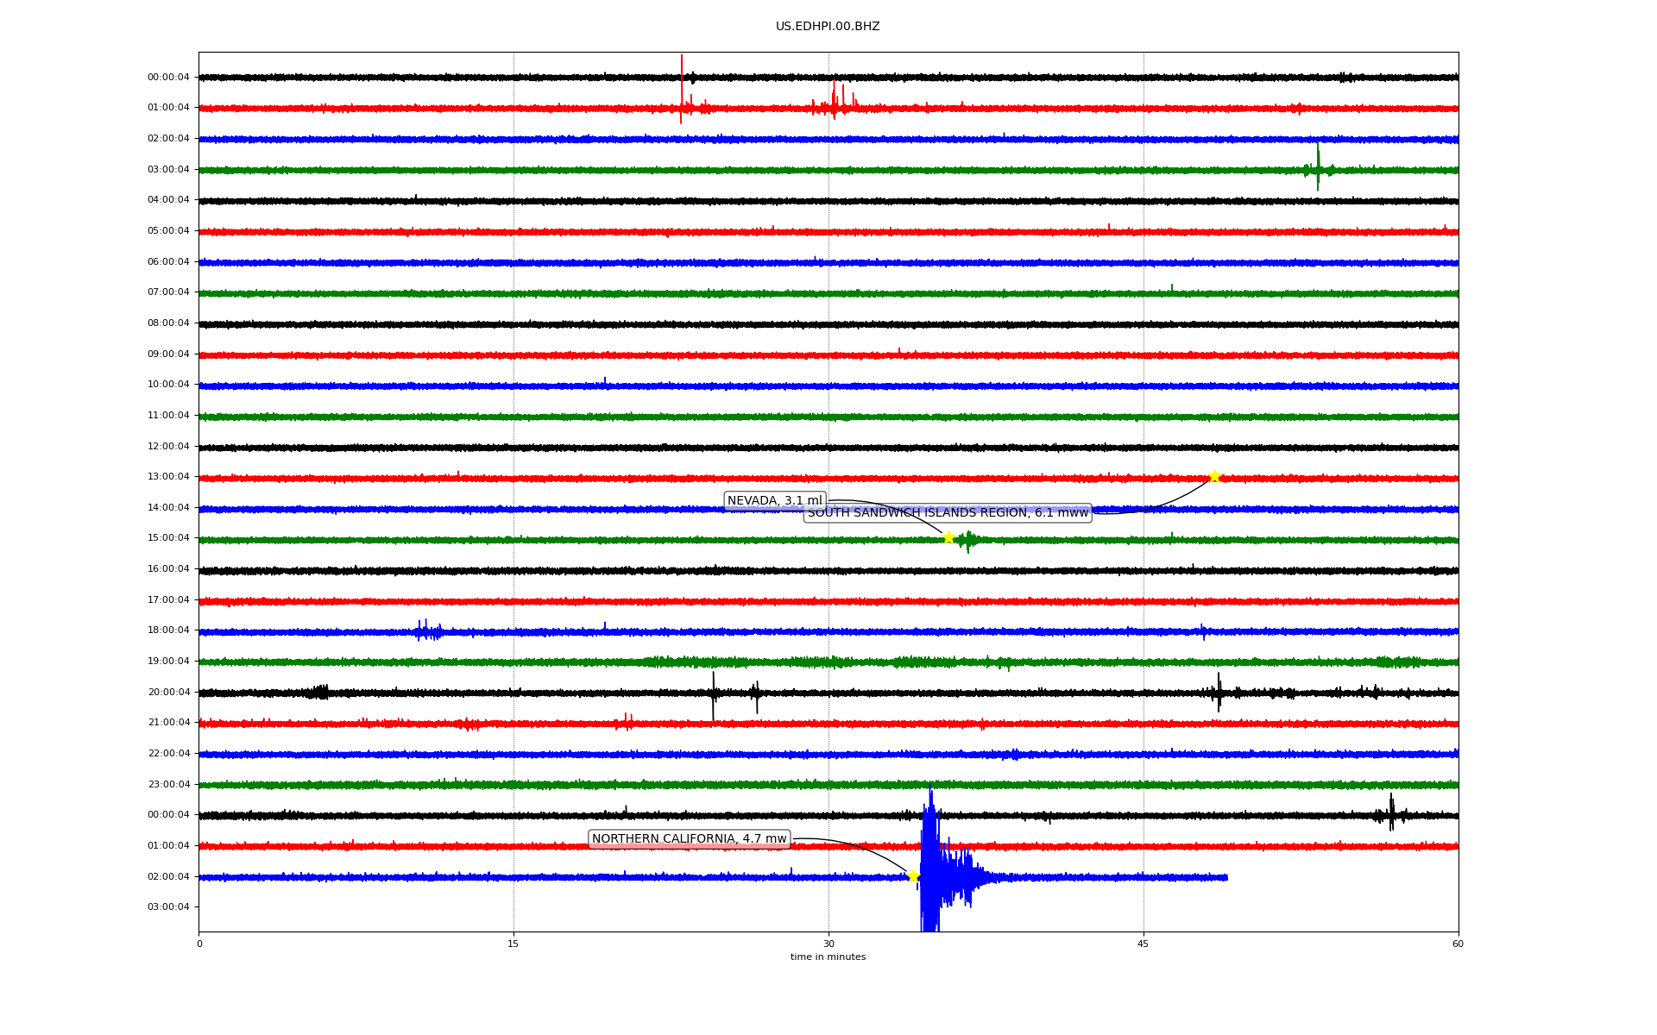Click the 10:00:04 trace time label
The width and height of the screenshot is (1657, 1035).
(x=168, y=385)
